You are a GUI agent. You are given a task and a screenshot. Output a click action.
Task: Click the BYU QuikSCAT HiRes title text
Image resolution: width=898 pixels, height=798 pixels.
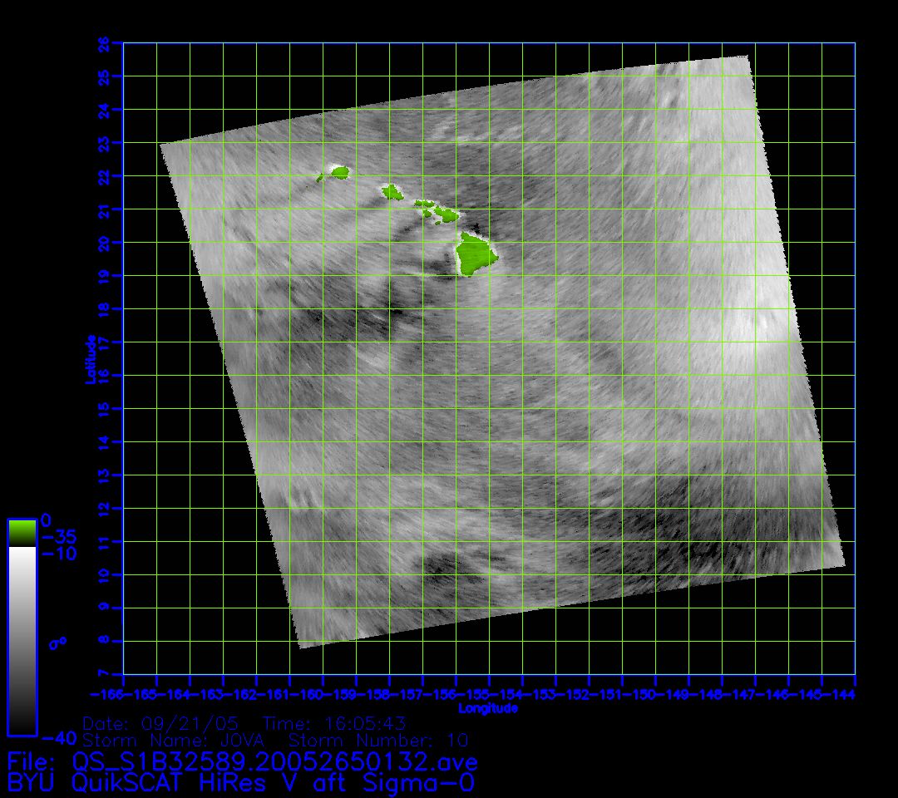(x=241, y=782)
